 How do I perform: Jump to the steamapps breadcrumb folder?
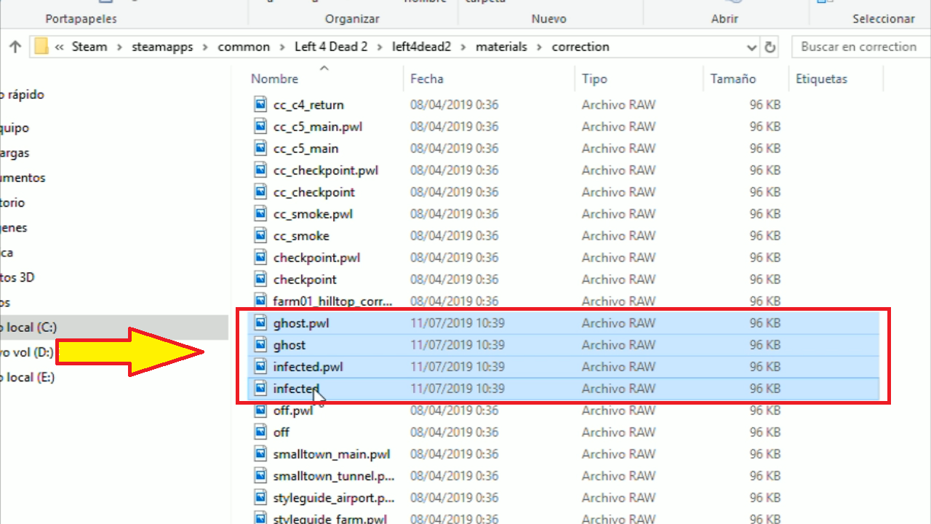click(162, 47)
